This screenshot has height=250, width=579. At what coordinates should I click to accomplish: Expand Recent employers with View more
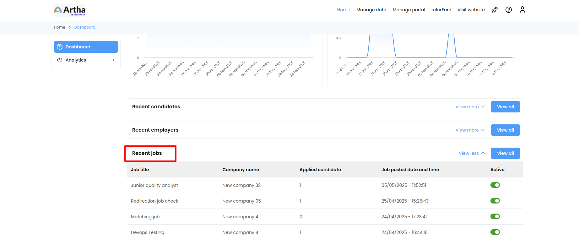pyautogui.click(x=470, y=130)
